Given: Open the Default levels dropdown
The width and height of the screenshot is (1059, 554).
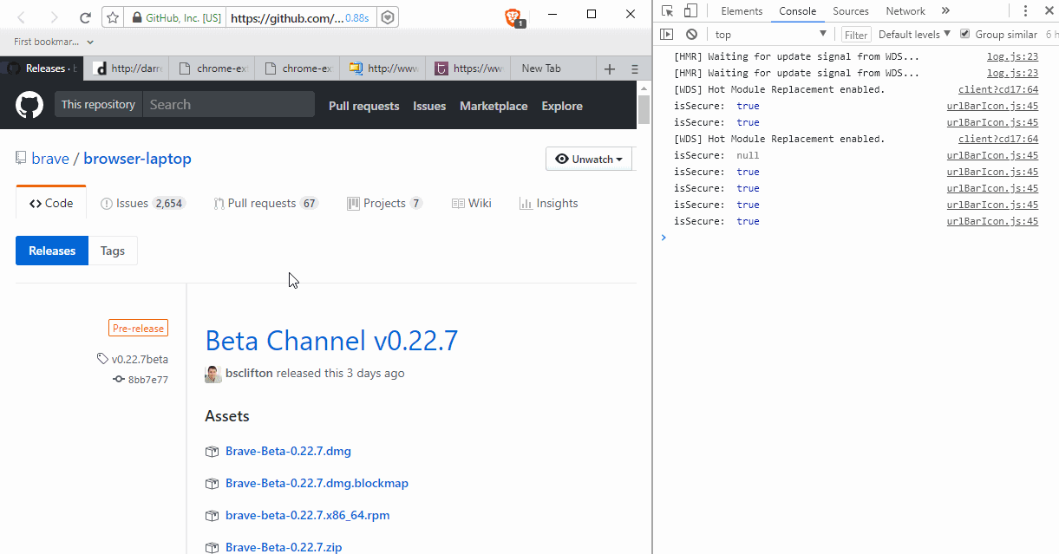Looking at the screenshot, I should point(914,35).
